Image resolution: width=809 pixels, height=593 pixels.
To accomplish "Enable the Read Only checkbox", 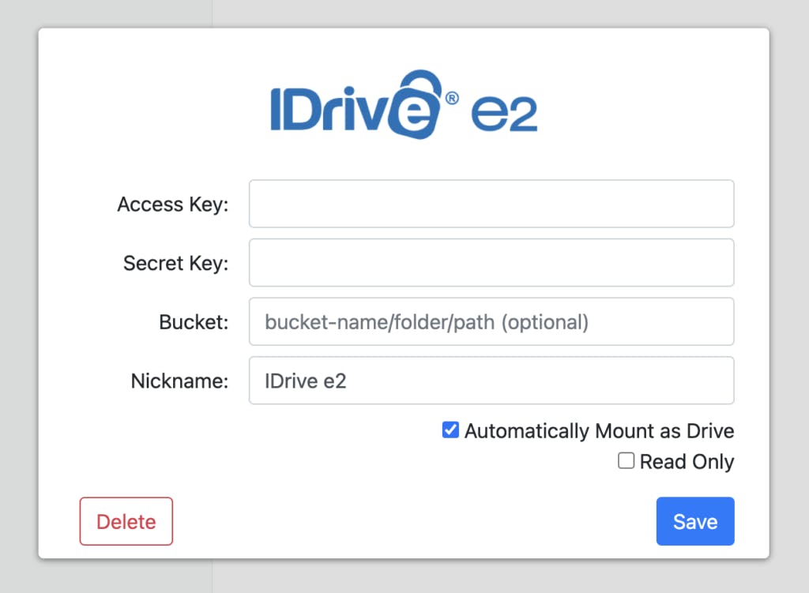I will click(x=626, y=460).
